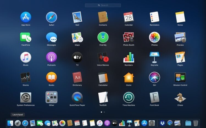Click the System Preferences gear in the Dock
Screen dimensions: 206x128
(152, 123)
